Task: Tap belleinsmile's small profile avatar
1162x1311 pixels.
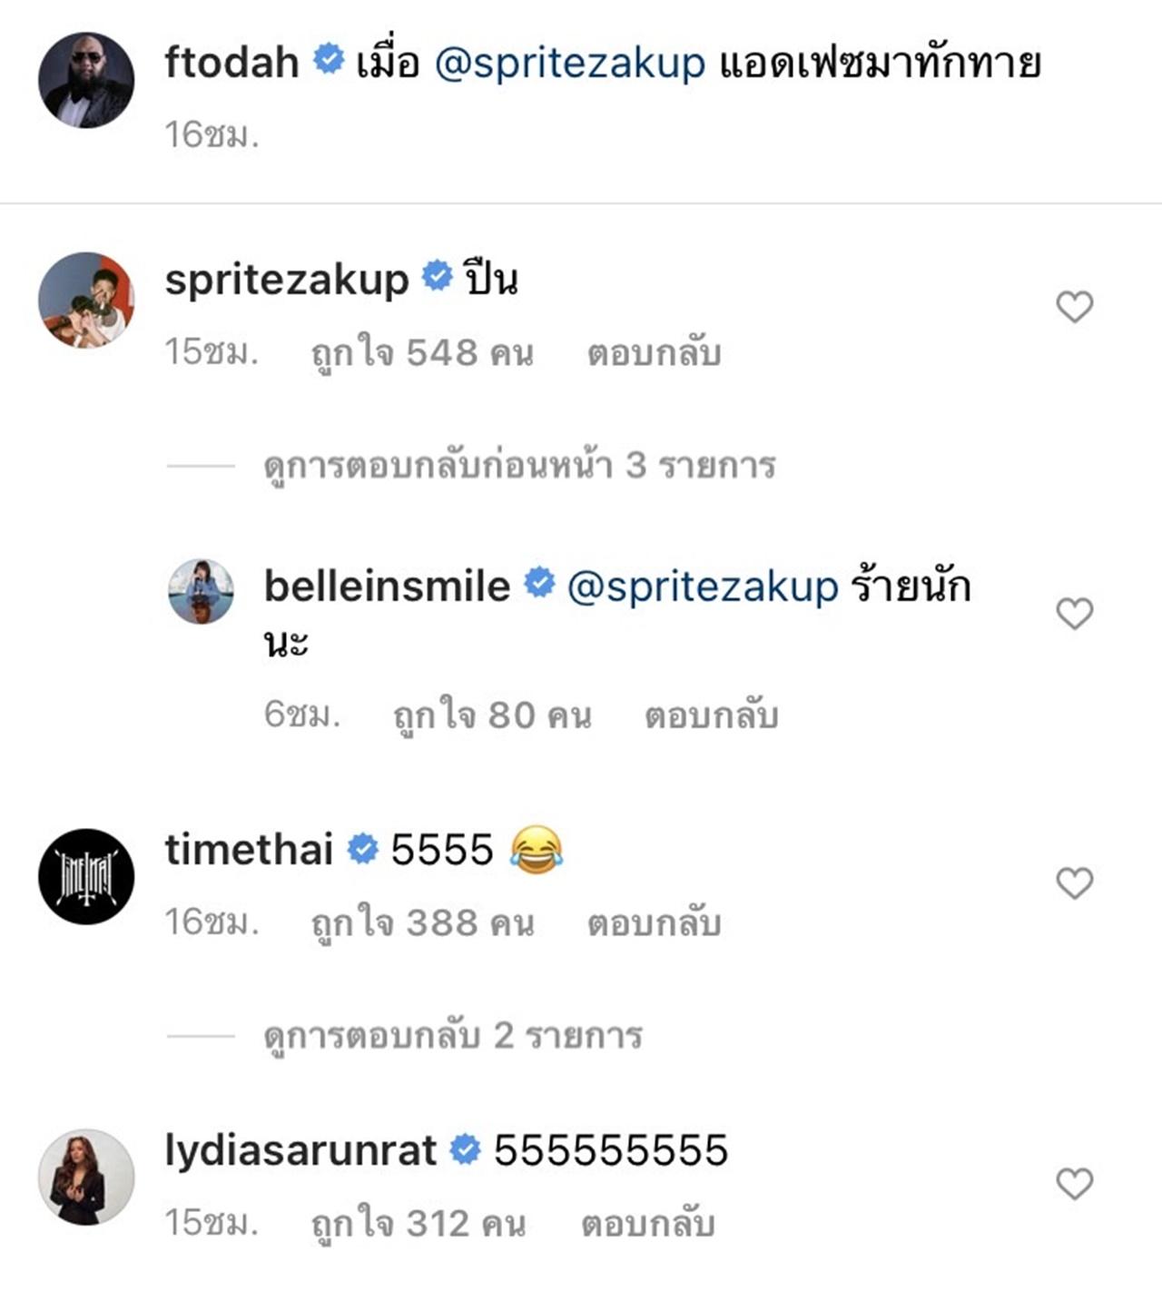Action: click(x=202, y=592)
